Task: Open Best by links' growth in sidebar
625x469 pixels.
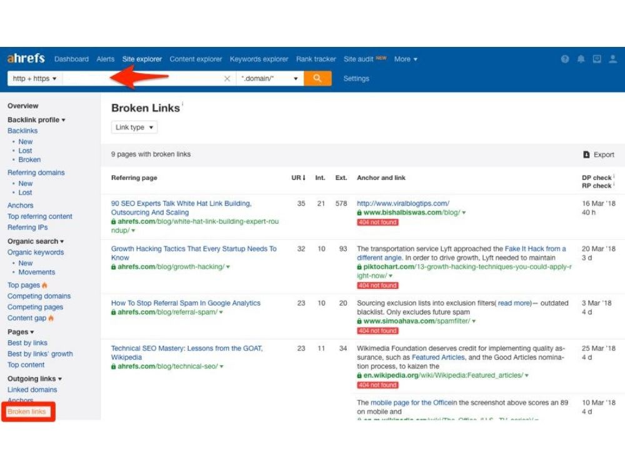Action: coord(40,354)
